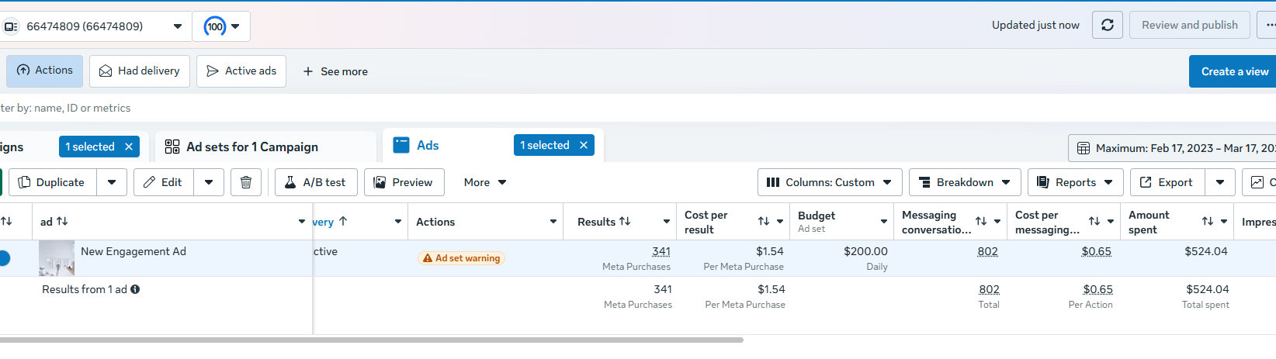The width and height of the screenshot is (1276, 359).
Task: Click the 802 messaging conversations in ad row
Action: pyautogui.click(x=988, y=251)
